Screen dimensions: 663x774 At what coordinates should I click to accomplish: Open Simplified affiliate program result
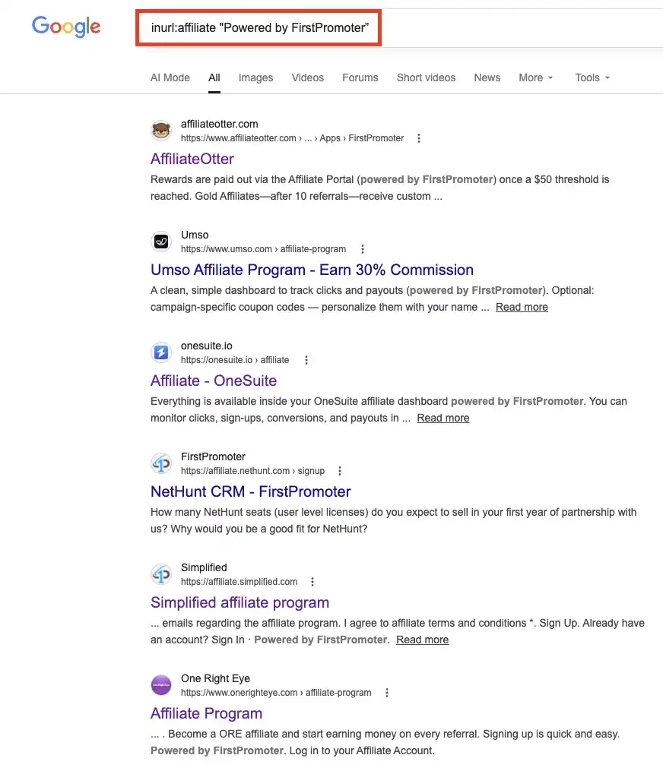click(240, 602)
